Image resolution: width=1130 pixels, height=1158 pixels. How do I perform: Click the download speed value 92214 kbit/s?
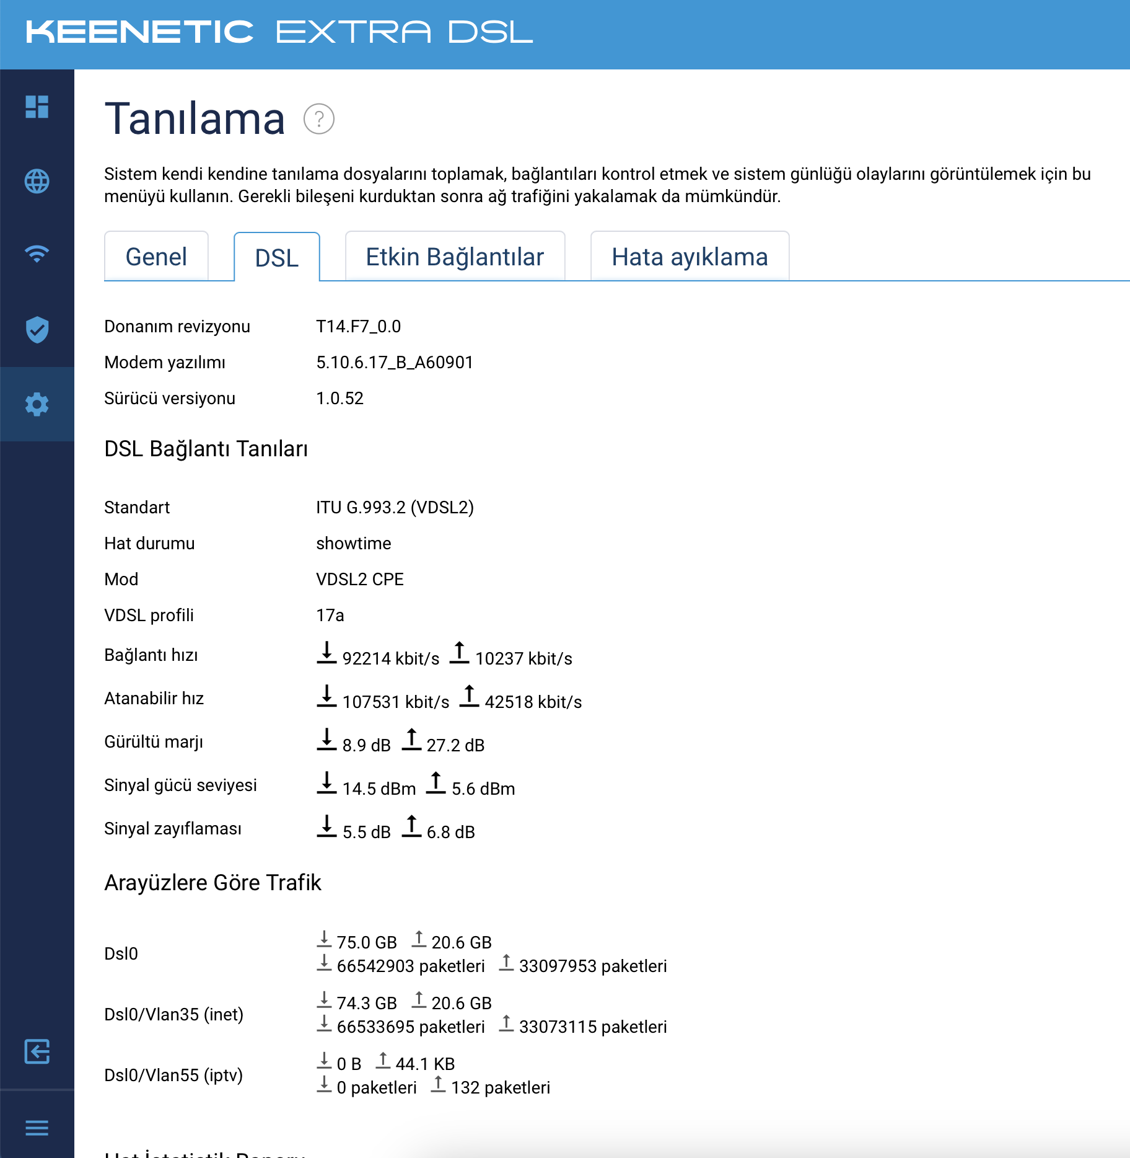[x=391, y=658]
